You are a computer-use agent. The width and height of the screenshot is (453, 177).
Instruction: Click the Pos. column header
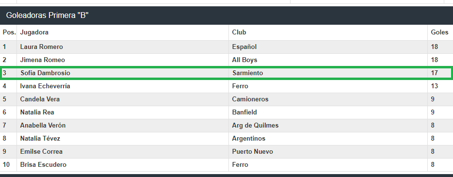click(9, 32)
